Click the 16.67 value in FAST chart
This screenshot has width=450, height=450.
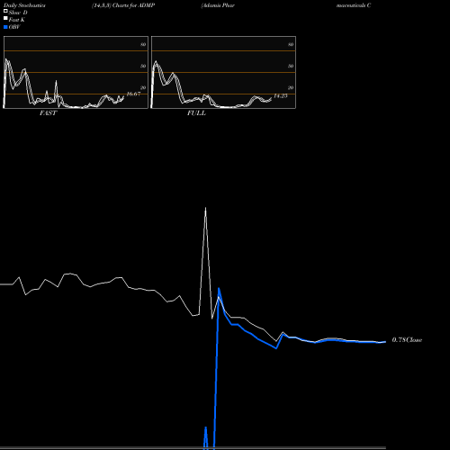pyautogui.click(x=133, y=94)
